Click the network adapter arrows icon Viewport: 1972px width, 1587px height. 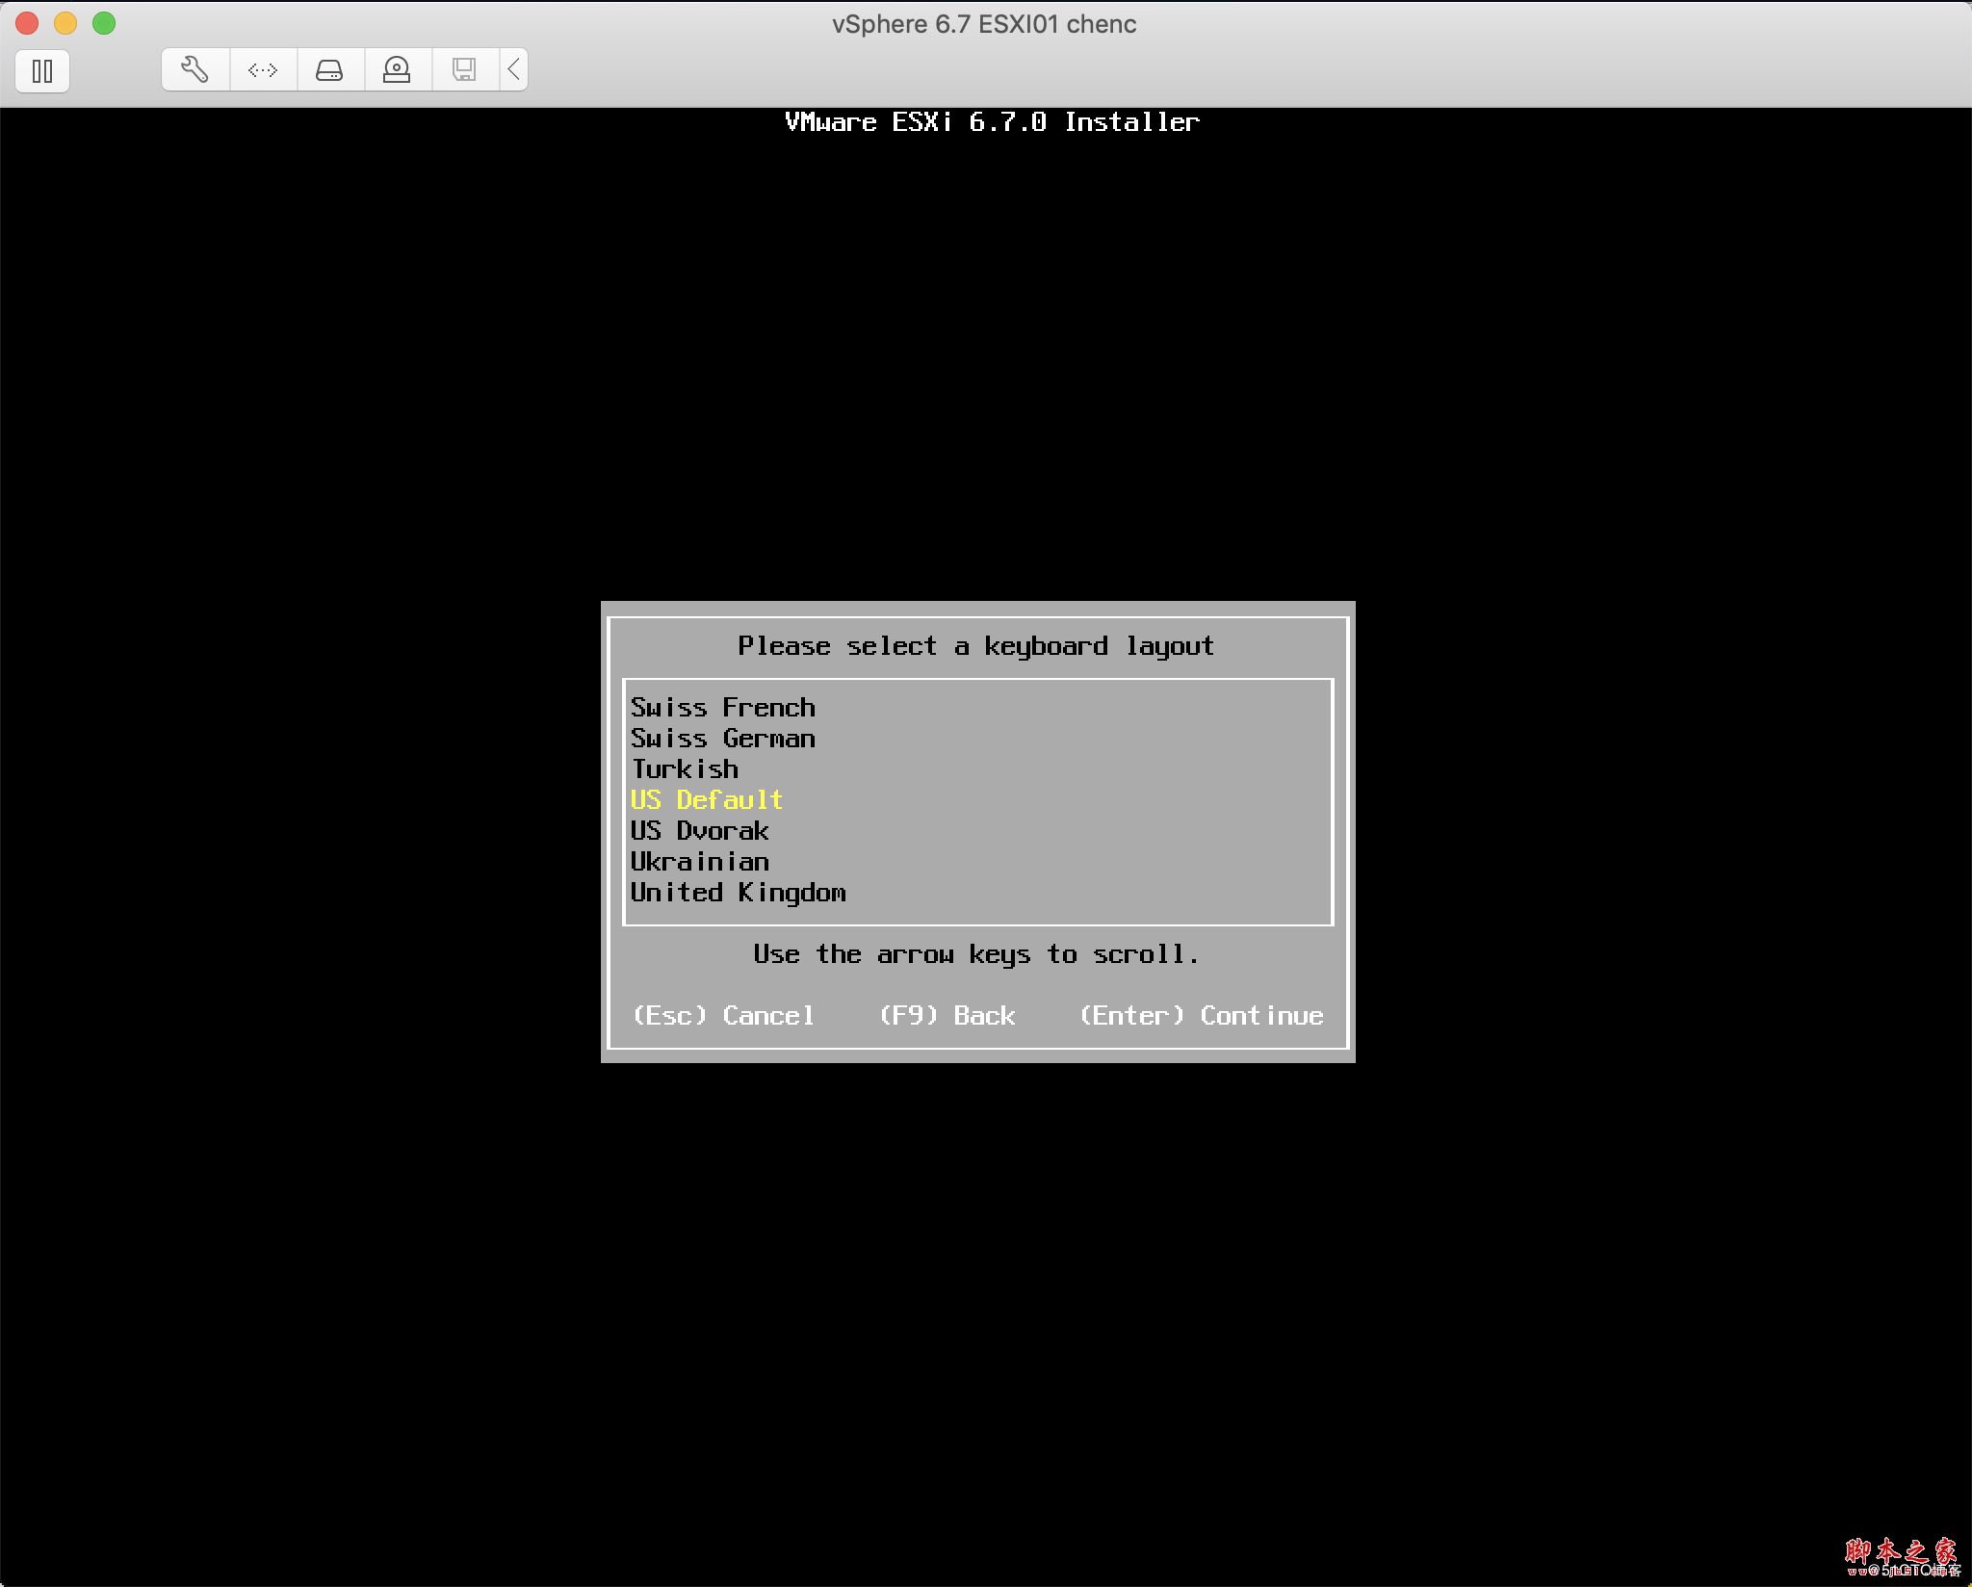[263, 69]
